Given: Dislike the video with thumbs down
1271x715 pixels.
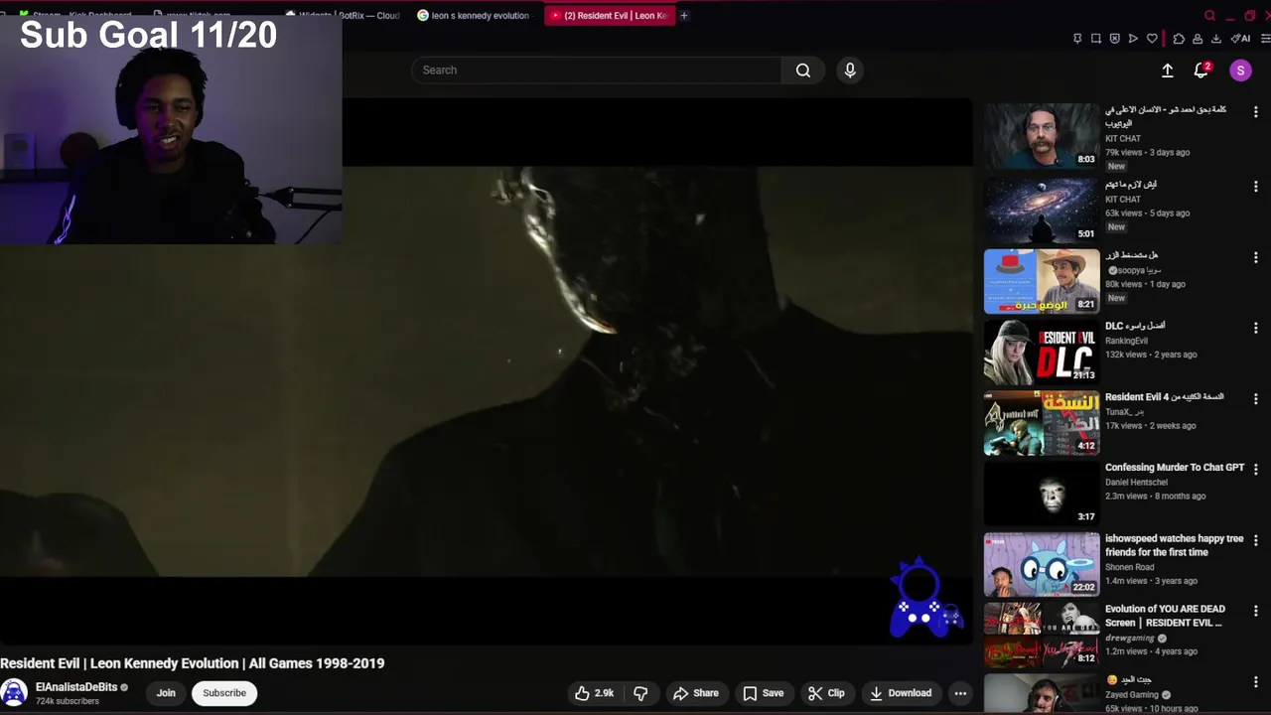Looking at the screenshot, I should [x=640, y=693].
